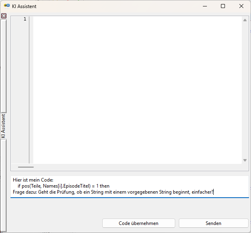This screenshot has width=251, height=233.
Task: Click the KI Assistent app icon in title bar
Action: pyautogui.click(x=7, y=6)
